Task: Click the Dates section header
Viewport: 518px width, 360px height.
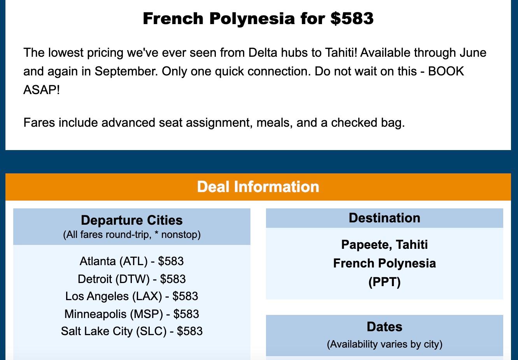Action: tap(385, 327)
